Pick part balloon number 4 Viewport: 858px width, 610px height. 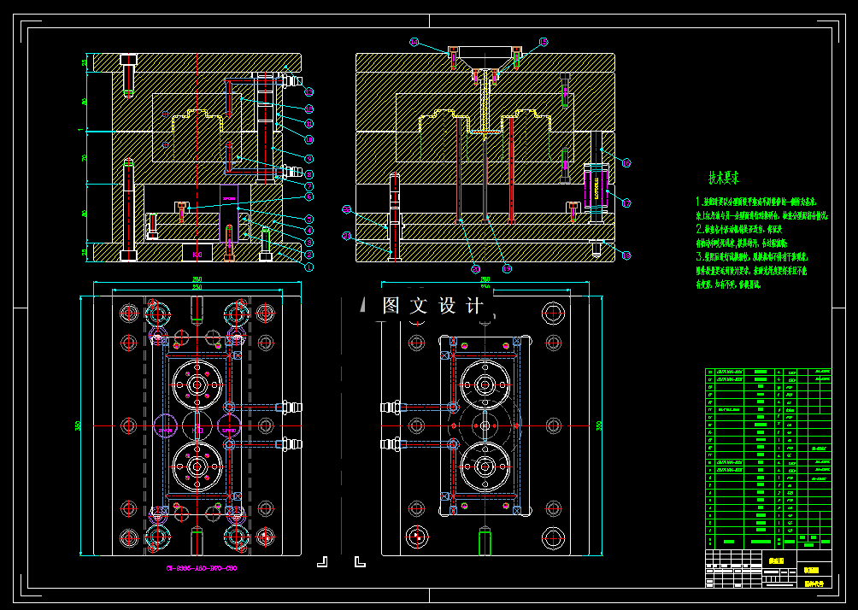309,231
